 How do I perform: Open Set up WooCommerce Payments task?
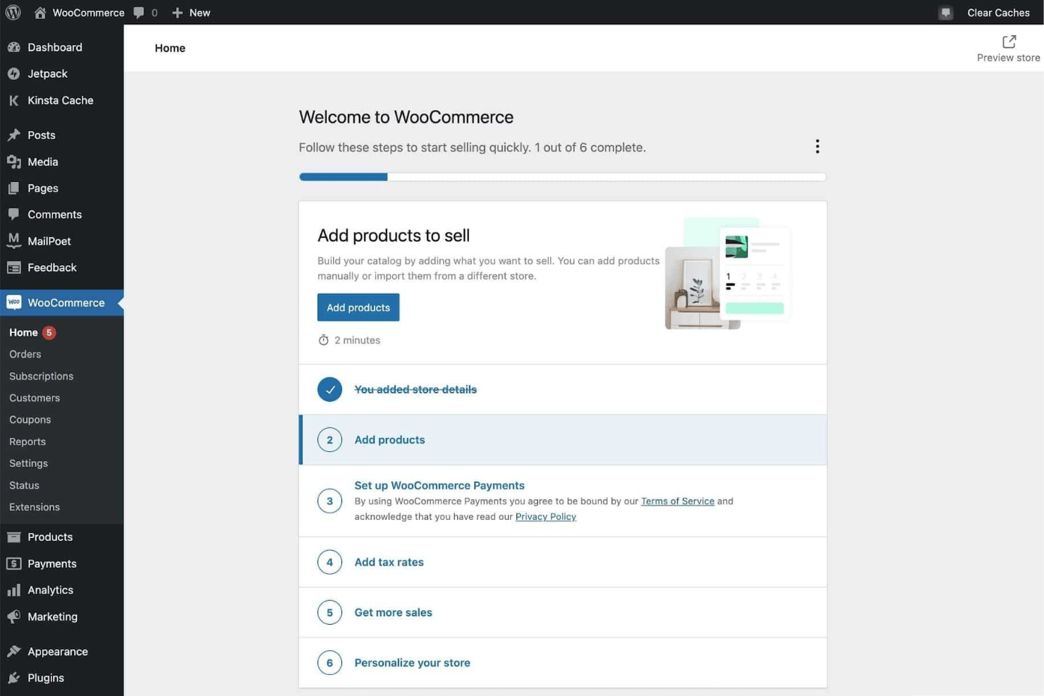coord(563,501)
